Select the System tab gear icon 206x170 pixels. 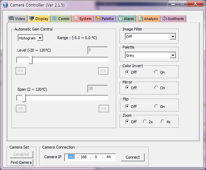(76, 18)
